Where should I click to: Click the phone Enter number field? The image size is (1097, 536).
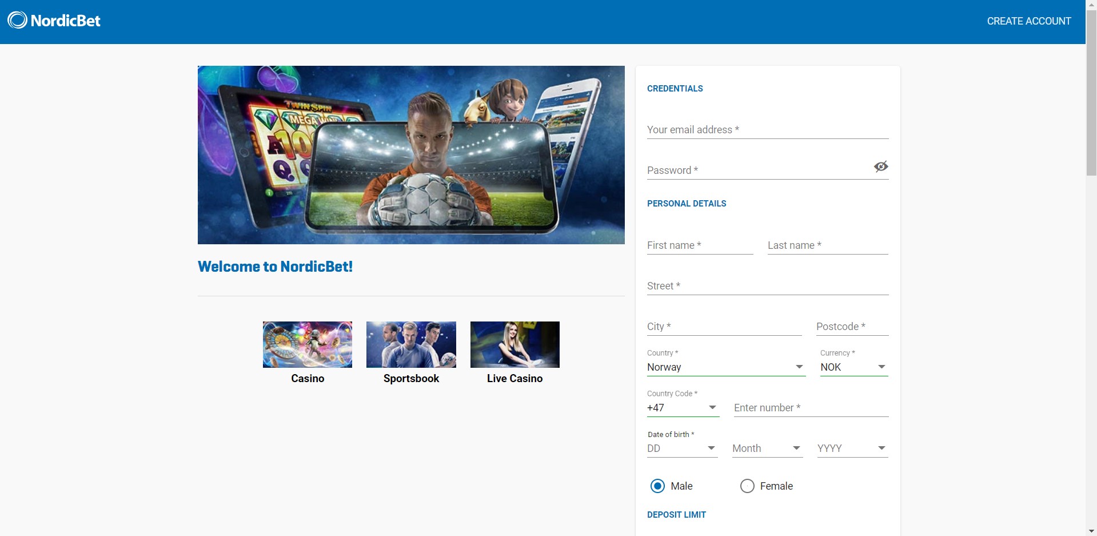click(x=811, y=408)
